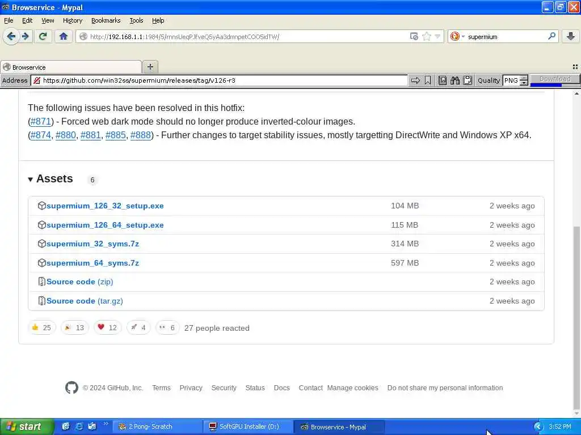The image size is (581, 435).
Task: Focus the Browservice Address field
Action: coord(220,80)
